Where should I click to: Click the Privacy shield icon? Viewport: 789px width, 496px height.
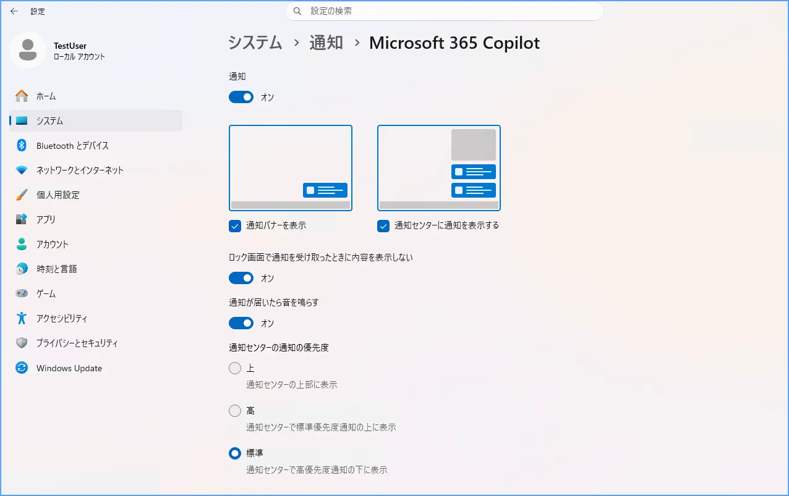pos(22,343)
